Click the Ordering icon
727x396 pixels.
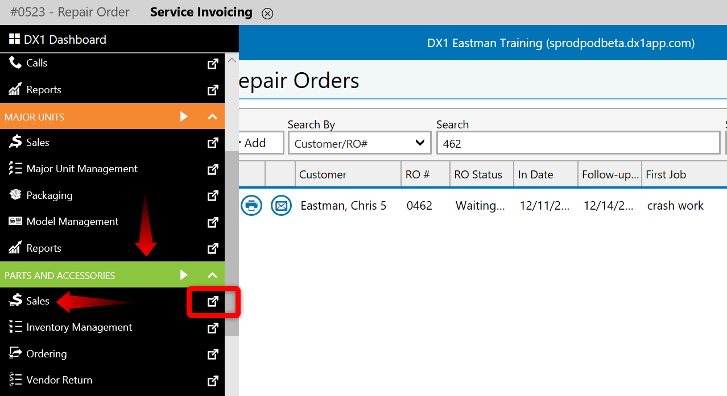coord(15,353)
